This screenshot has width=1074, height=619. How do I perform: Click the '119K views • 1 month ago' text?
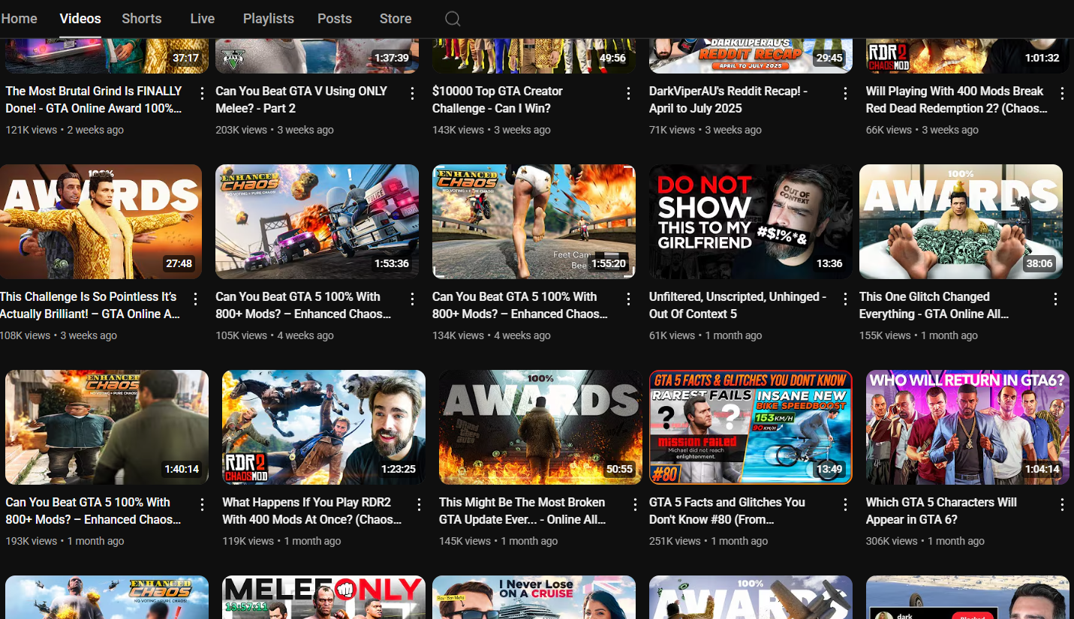click(281, 541)
